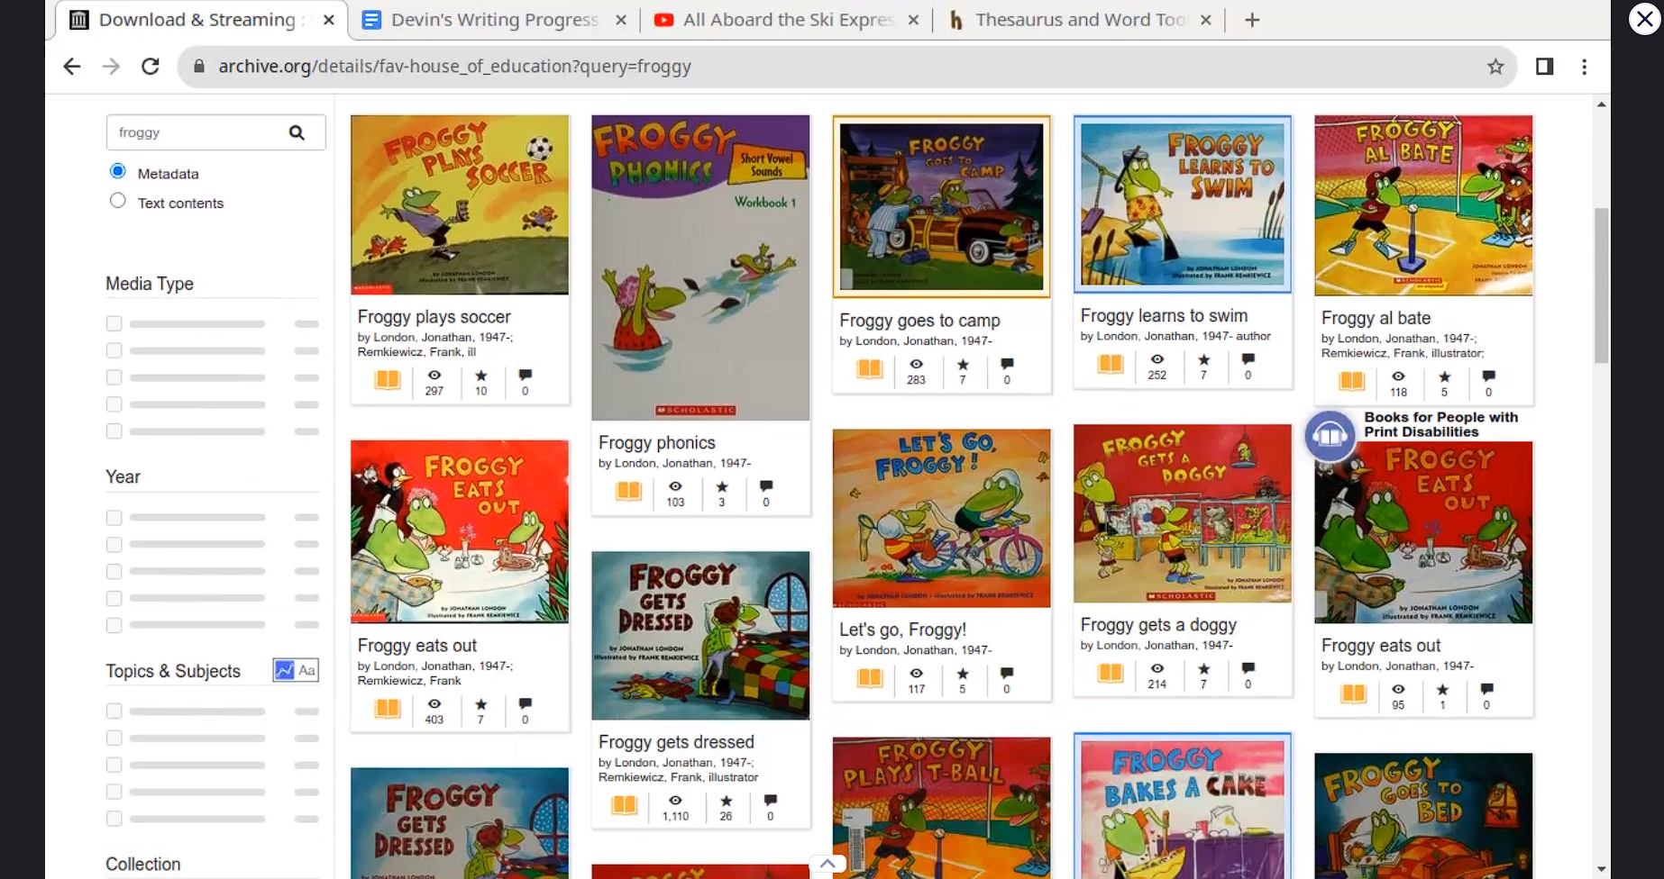Screen dimensions: 1664x879
Task: Bookmark this page with the star icon
Action: coord(1495,67)
